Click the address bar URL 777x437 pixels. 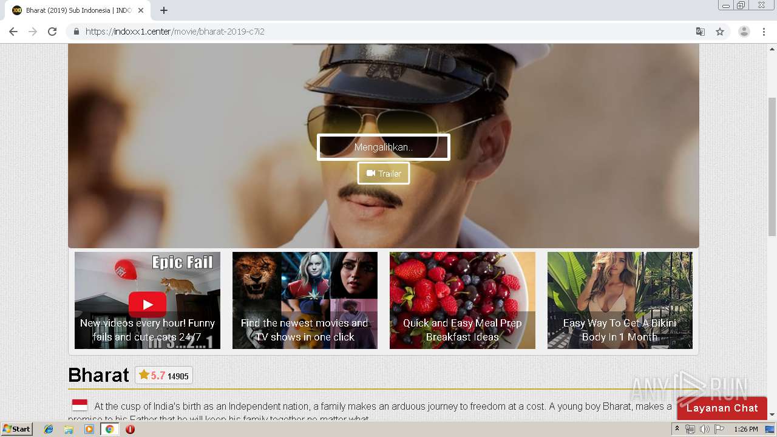[x=175, y=32]
